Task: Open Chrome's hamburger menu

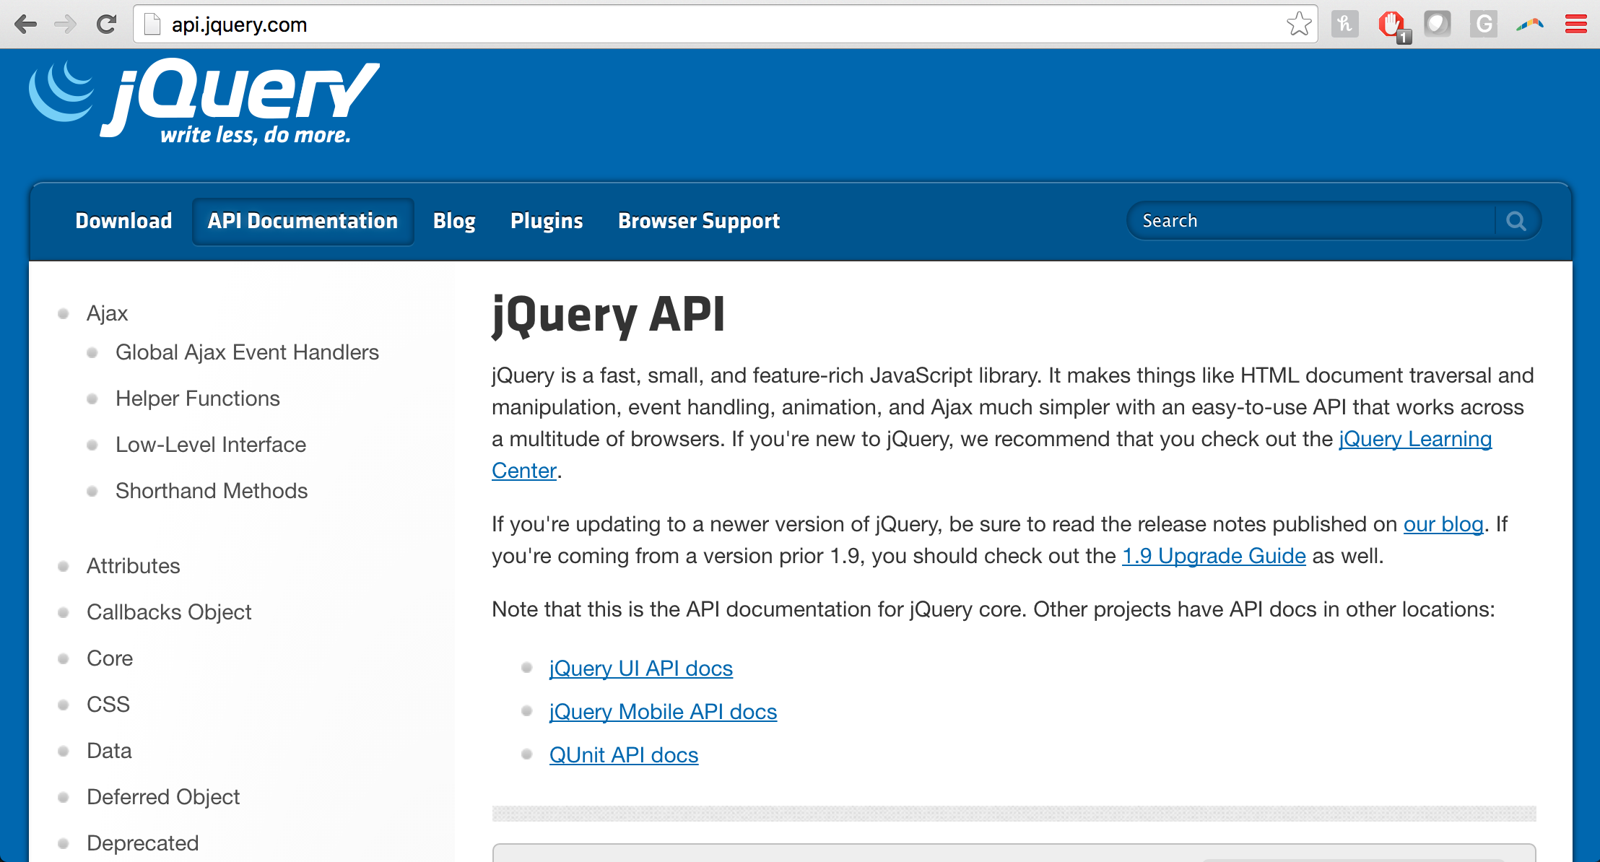Action: (x=1575, y=25)
